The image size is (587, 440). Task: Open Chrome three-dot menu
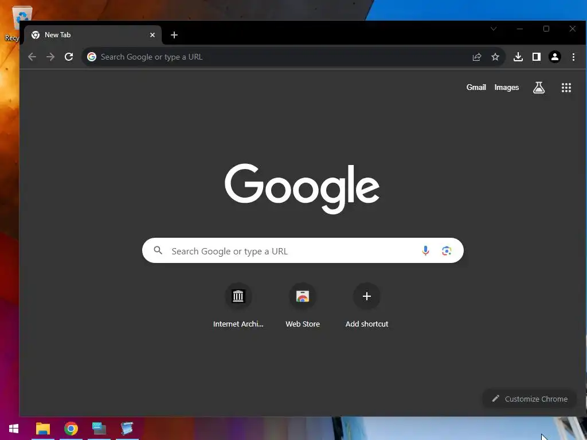coord(573,57)
